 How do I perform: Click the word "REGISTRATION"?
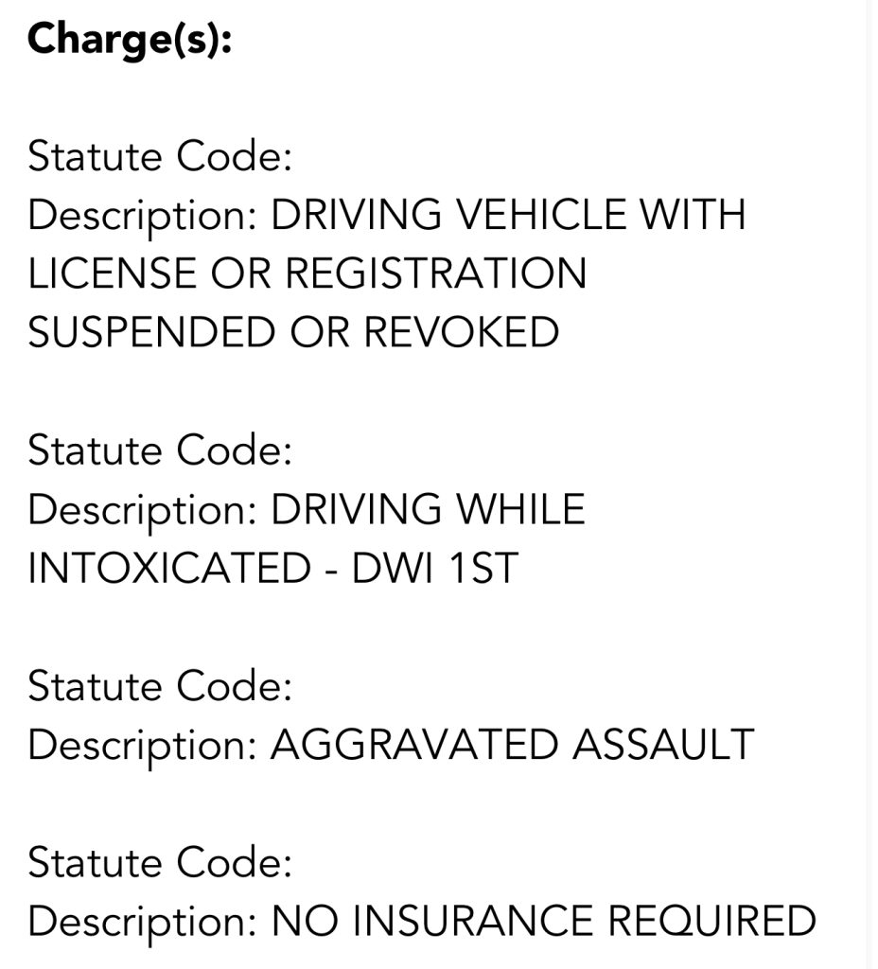click(x=436, y=274)
